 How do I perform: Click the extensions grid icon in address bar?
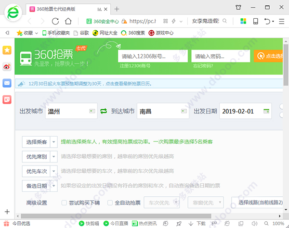point(166,21)
